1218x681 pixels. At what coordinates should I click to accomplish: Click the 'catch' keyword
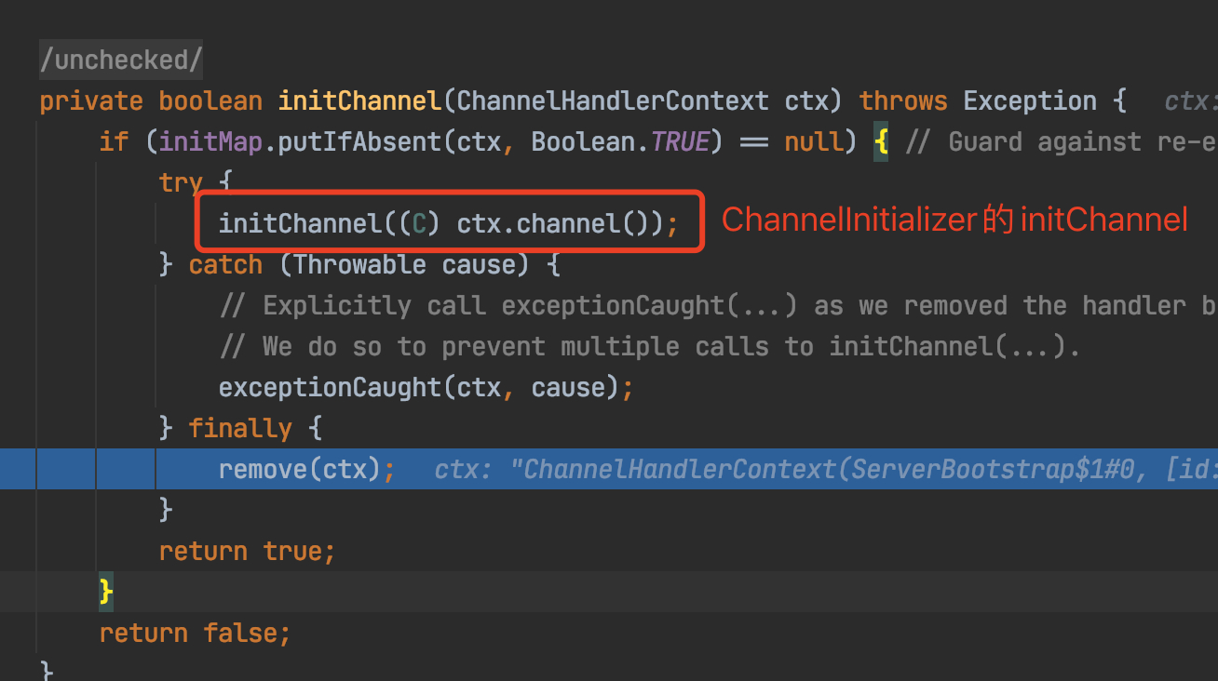[x=225, y=264]
